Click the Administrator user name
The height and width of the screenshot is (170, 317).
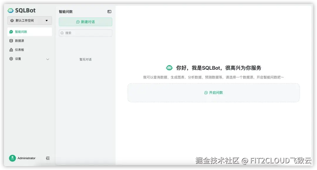(26, 158)
